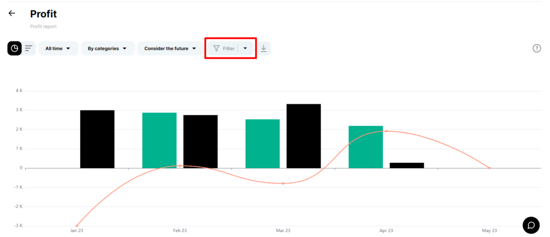The height and width of the screenshot is (237, 550).
Task: Click the green Feb 23 bar
Action: click(159, 140)
